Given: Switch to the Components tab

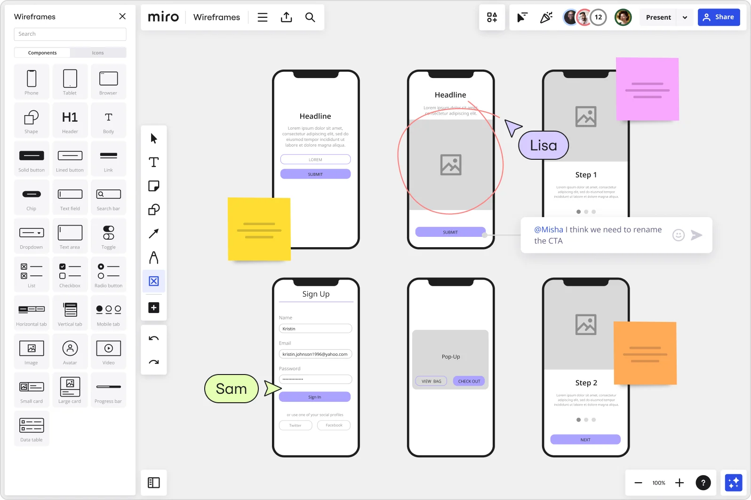Looking at the screenshot, I should (x=42, y=53).
